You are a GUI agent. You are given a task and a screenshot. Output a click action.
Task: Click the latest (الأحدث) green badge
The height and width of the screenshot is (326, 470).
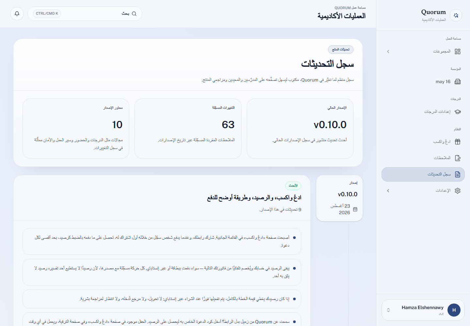293,186
